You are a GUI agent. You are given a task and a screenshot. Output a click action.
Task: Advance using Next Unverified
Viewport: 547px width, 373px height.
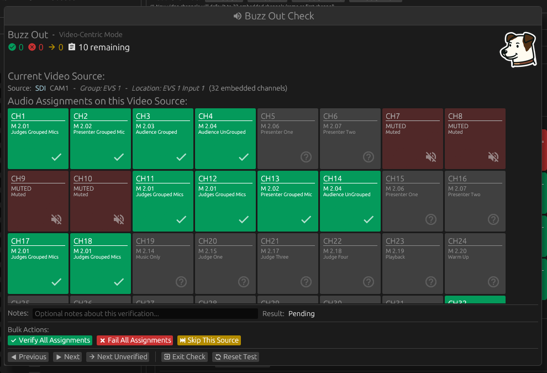[x=118, y=357]
